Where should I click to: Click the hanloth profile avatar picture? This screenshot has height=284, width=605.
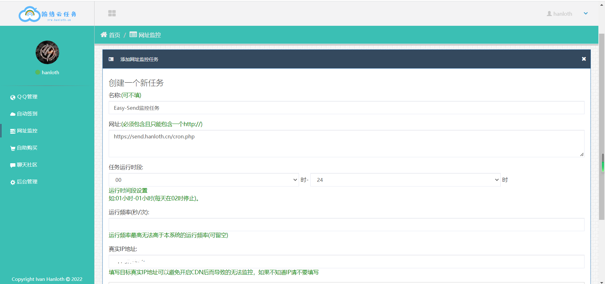47,52
